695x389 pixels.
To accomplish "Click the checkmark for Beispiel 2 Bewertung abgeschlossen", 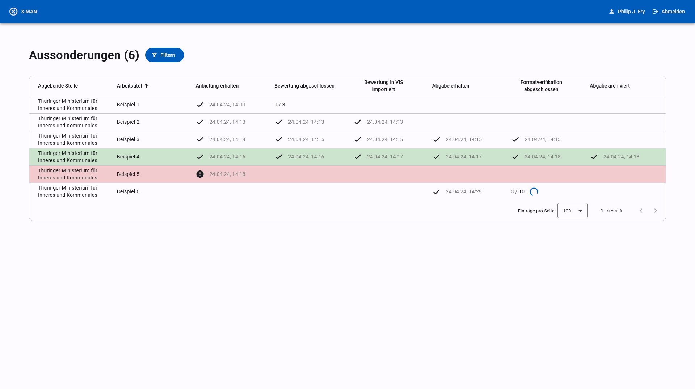I will (x=279, y=122).
